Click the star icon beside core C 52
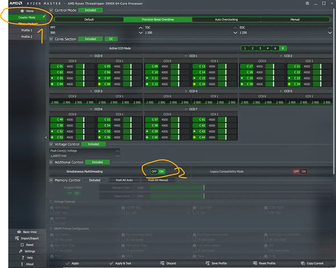Viewport: 336px width, 268px height. click(x=52, y=137)
